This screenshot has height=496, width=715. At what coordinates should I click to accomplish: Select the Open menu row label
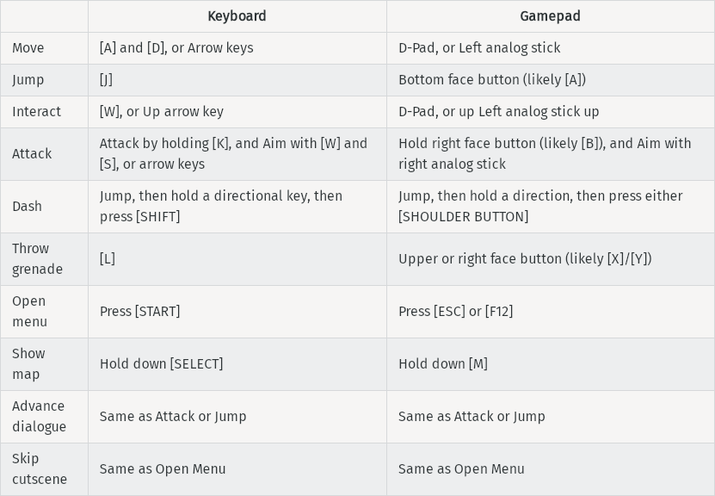(29, 312)
